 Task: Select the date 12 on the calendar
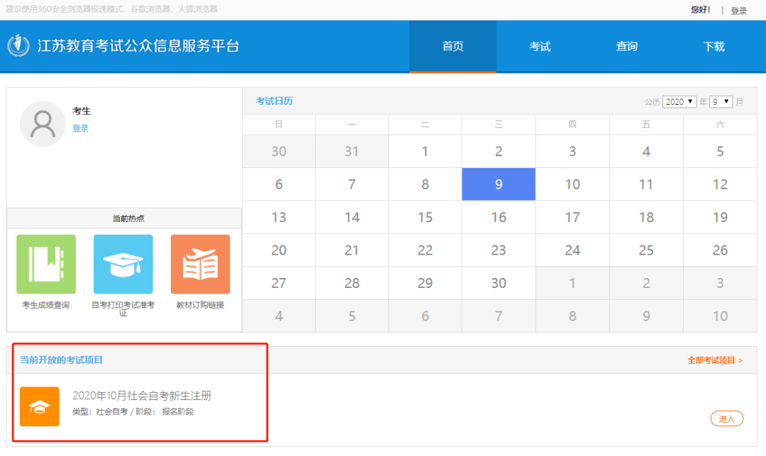[x=720, y=184]
